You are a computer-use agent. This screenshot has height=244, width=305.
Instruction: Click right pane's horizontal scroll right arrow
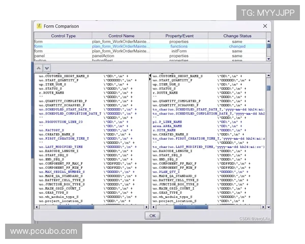263,207
